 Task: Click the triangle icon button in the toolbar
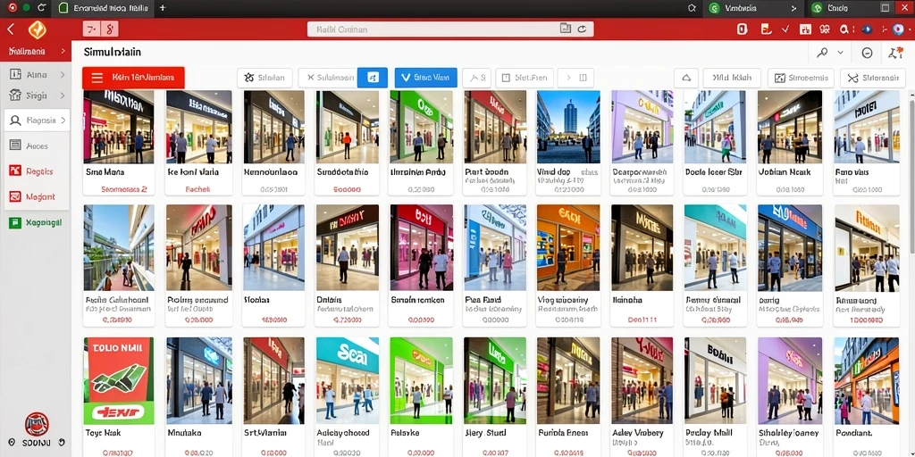(686, 78)
